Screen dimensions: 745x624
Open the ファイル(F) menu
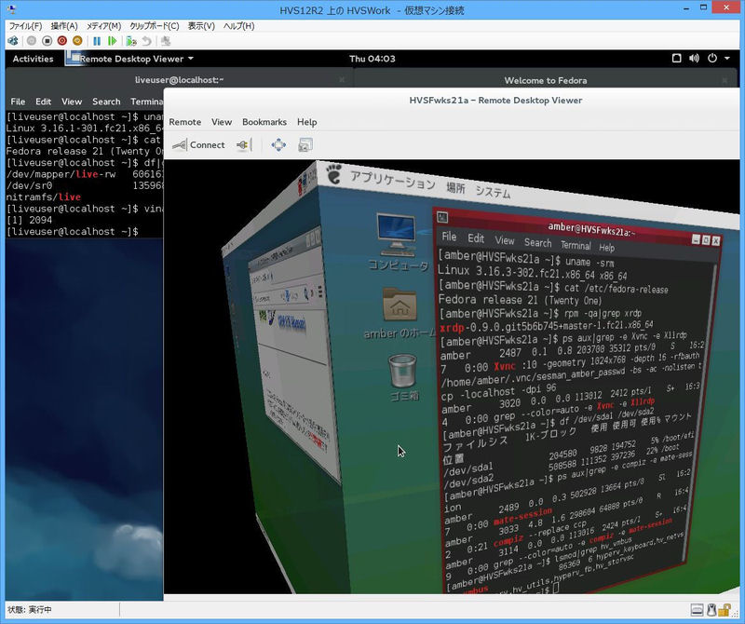26,26
